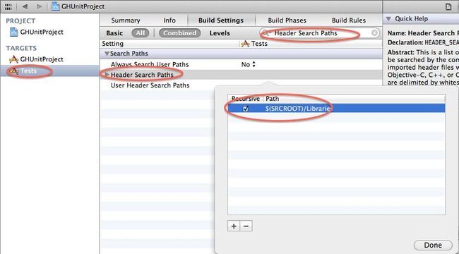Show Basic build settings

tap(114, 33)
